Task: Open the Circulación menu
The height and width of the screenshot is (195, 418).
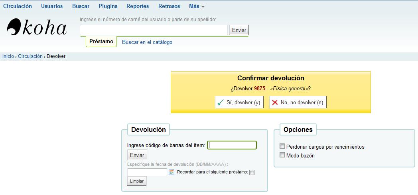Action: coord(18,6)
